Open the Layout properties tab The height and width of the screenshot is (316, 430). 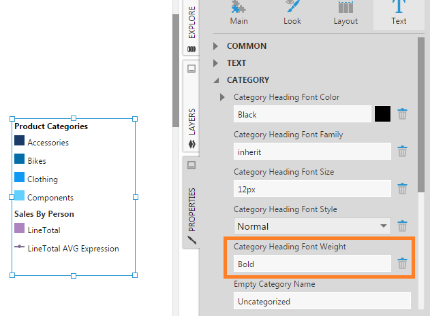coord(345,13)
